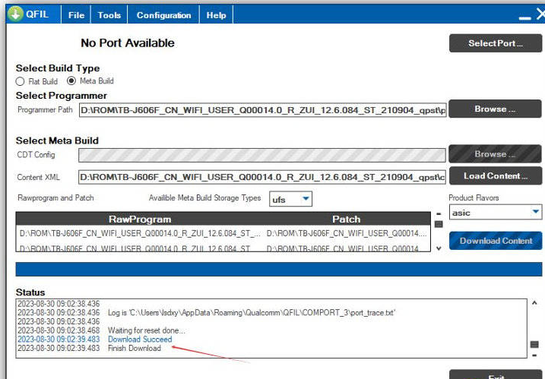This screenshot has width=545, height=379.
Task: Click the 'No Port Available' status text
Action: click(128, 43)
